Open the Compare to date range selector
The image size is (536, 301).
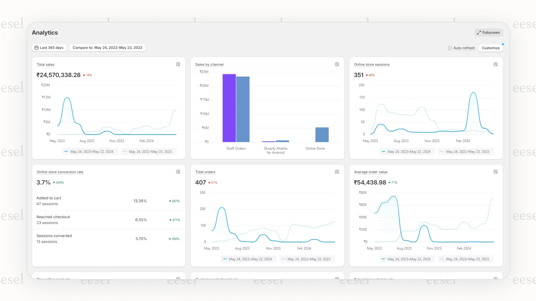pos(108,47)
